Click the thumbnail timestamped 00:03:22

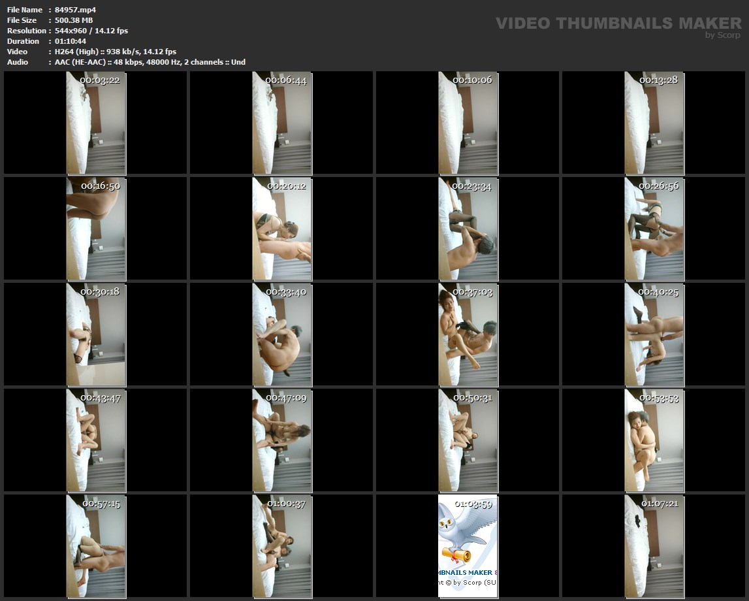click(x=96, y=123)
